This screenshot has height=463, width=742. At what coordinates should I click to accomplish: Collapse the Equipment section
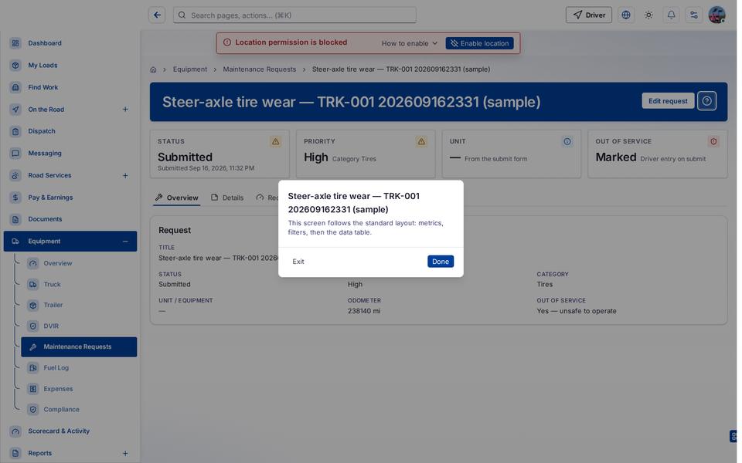click(125, 242)
